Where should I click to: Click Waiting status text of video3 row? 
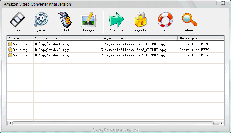[x=20, y=55]
